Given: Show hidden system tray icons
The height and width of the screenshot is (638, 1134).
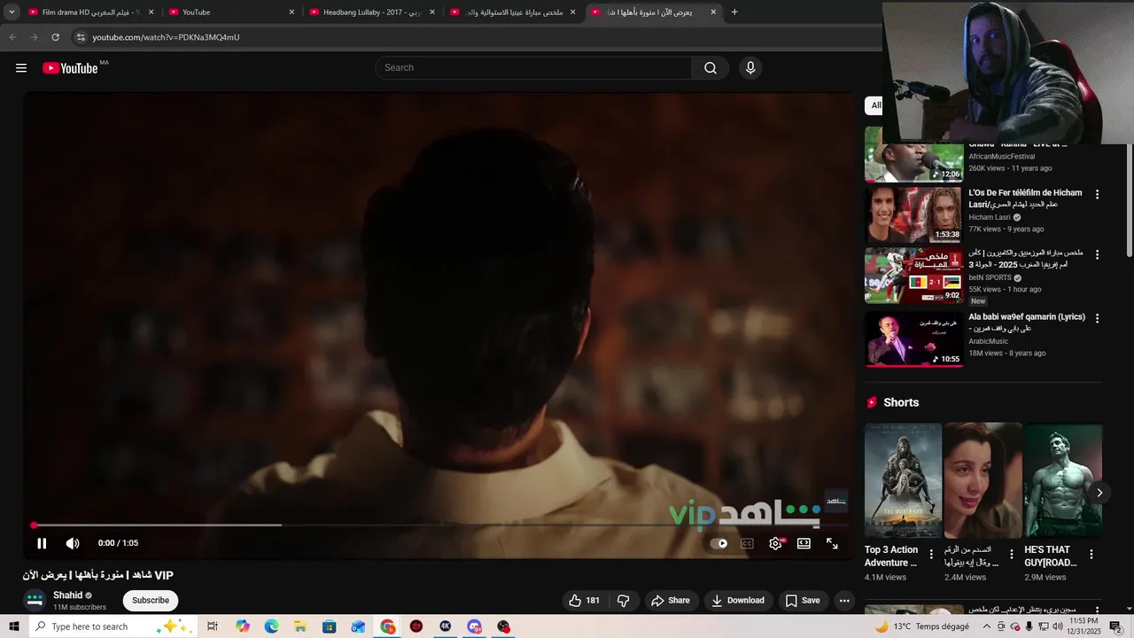Looking at the screenshot, I should point(987,626).
